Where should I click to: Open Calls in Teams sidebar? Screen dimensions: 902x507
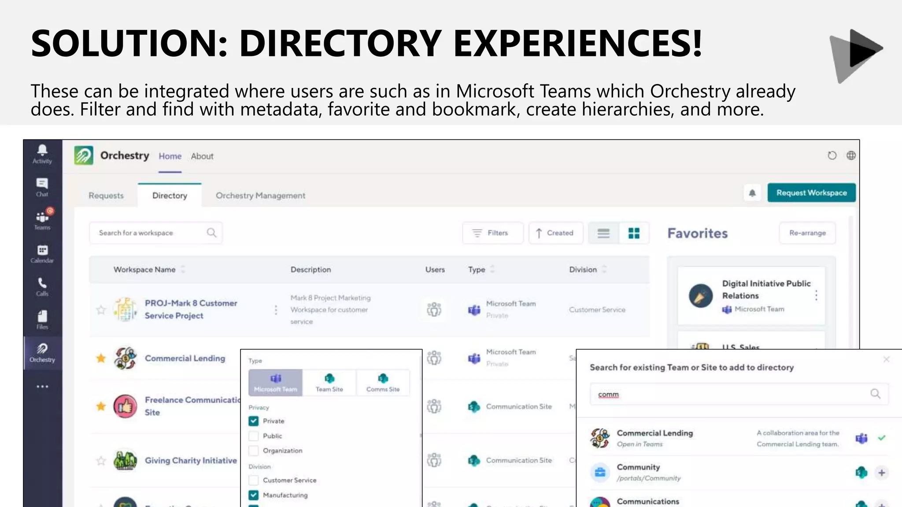pos(42,287)
